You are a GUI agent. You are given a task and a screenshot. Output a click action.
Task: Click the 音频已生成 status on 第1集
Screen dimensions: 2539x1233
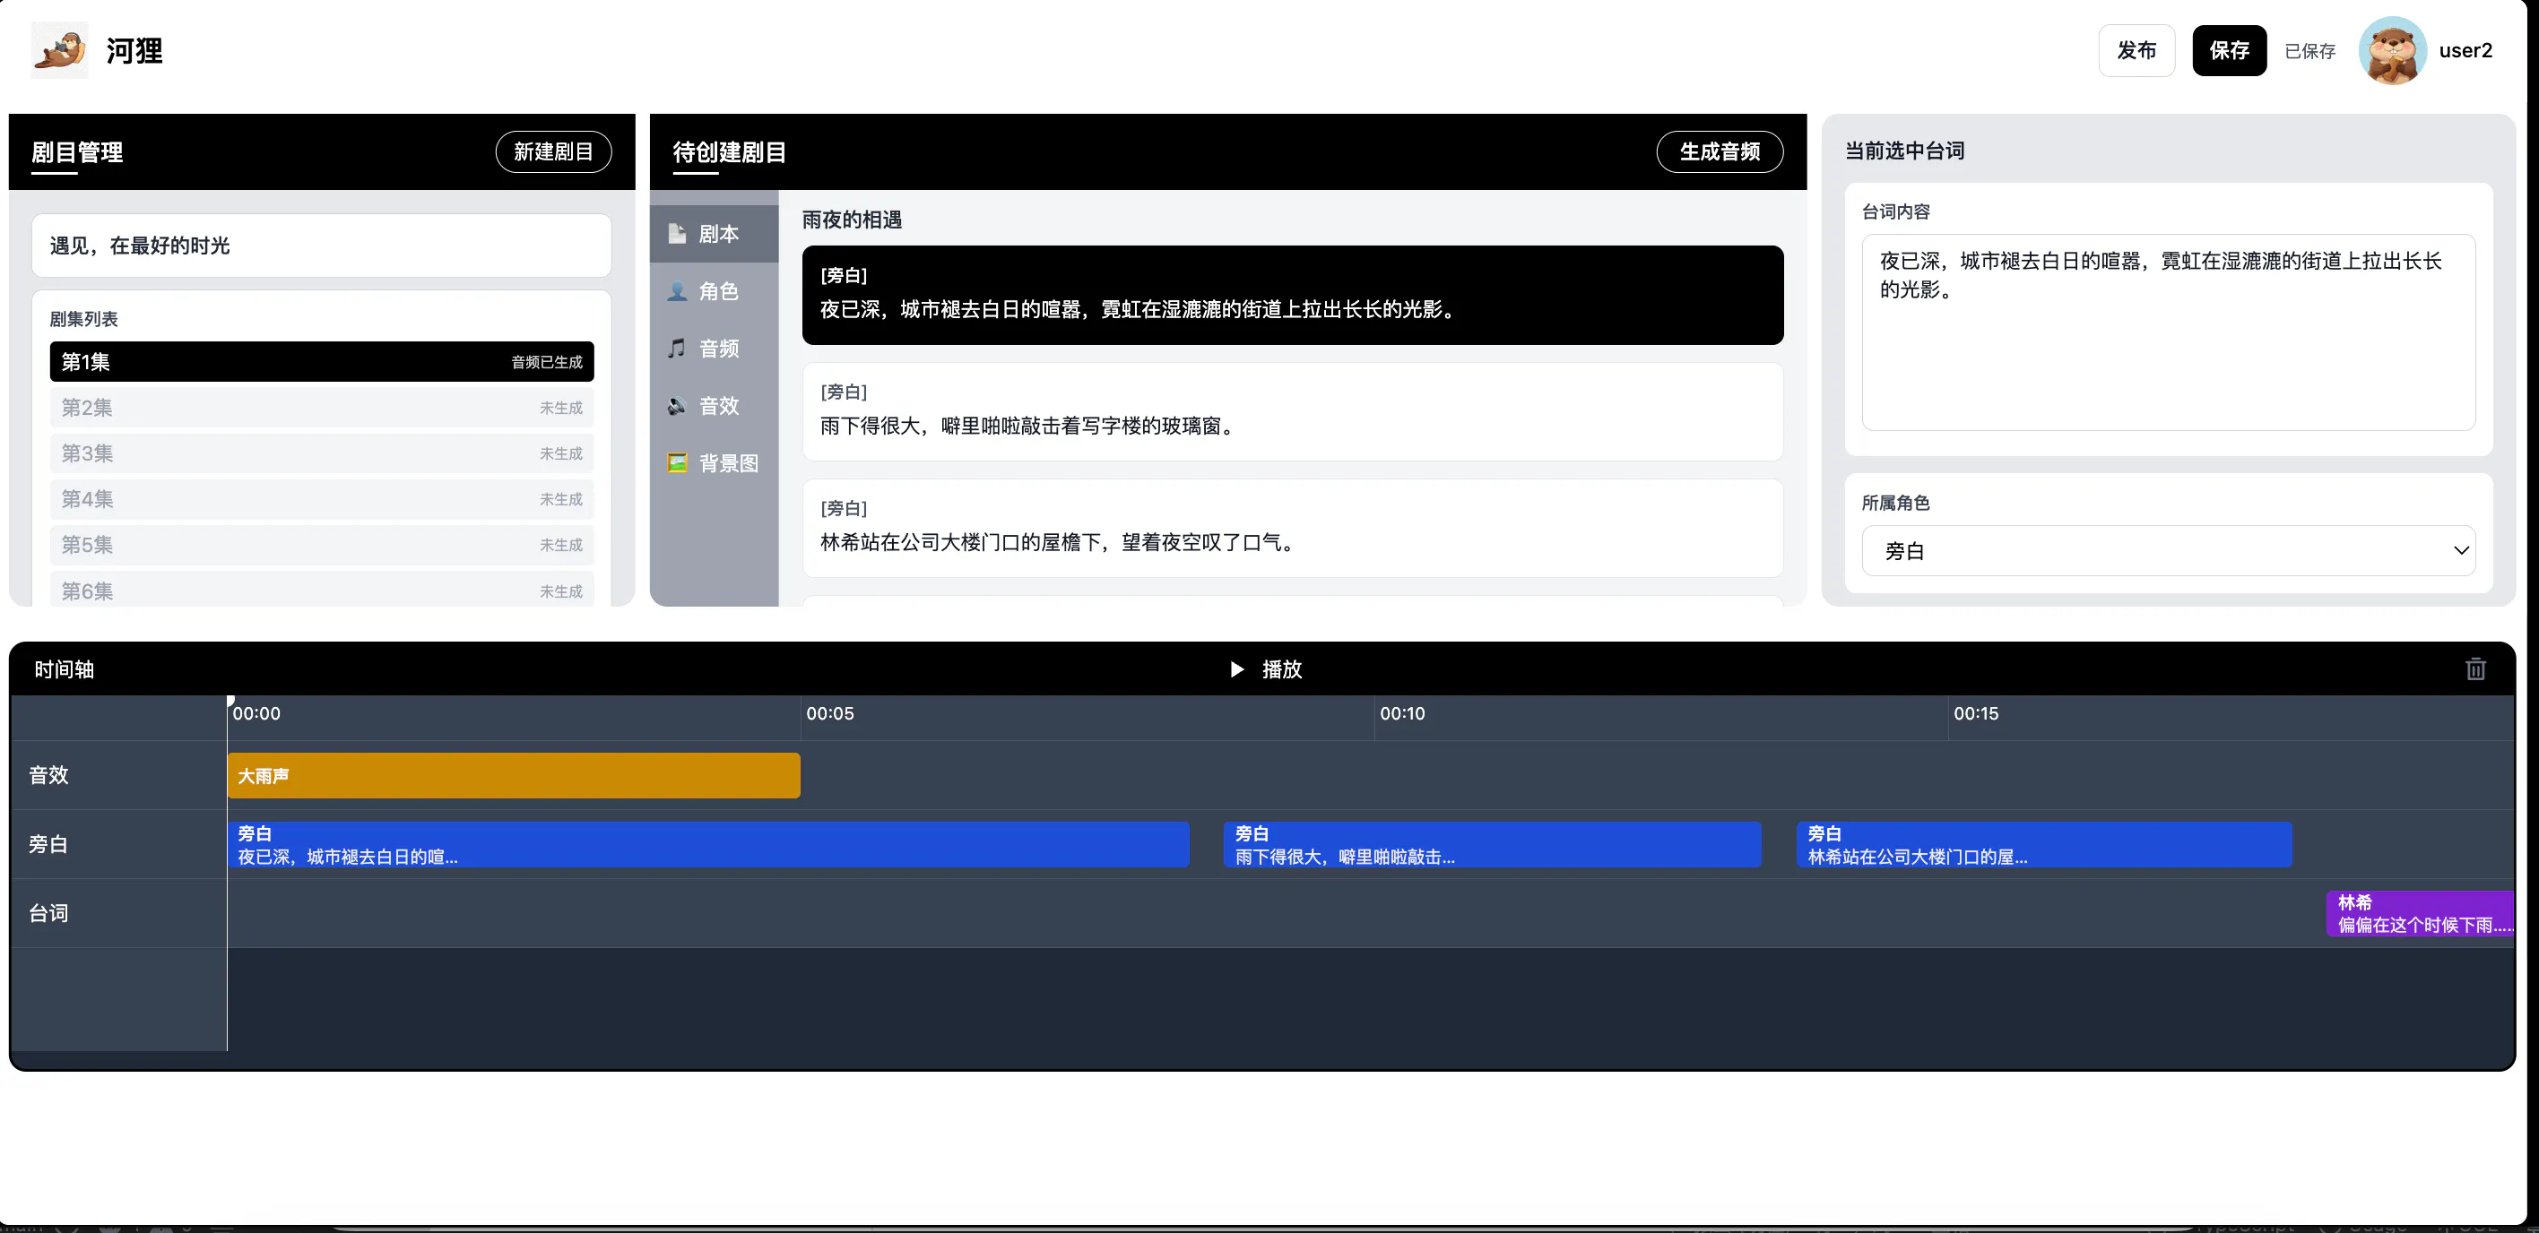(x=546, y=362)
